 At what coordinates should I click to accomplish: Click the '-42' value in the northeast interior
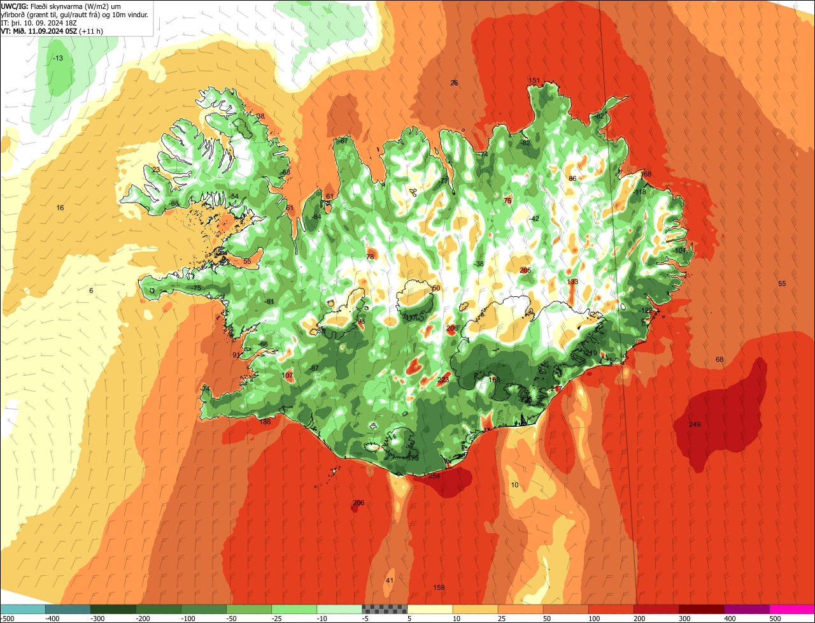point(534,218)
